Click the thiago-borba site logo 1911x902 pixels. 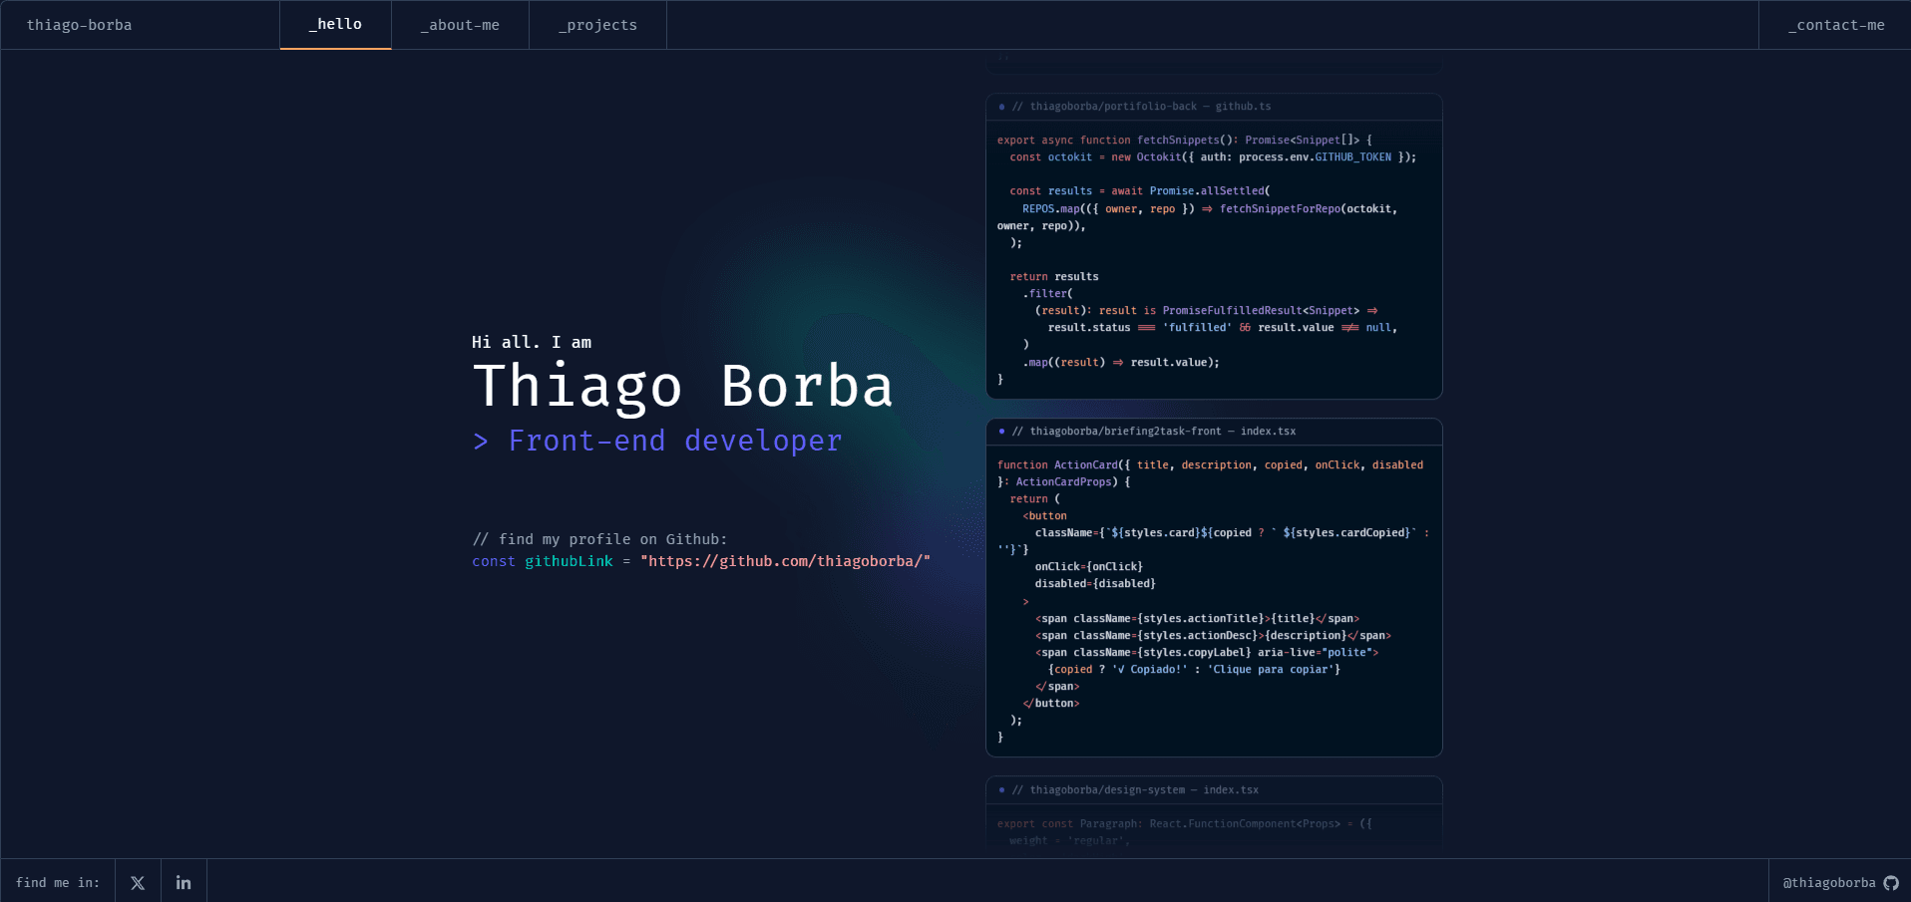[x=79, y=25]
